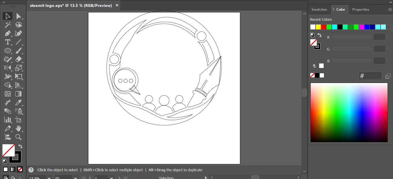Reset default fill and stroke in Color panel
Image resolution: width=393 pixels, height=179 pixels.
(x=312, y=35)
